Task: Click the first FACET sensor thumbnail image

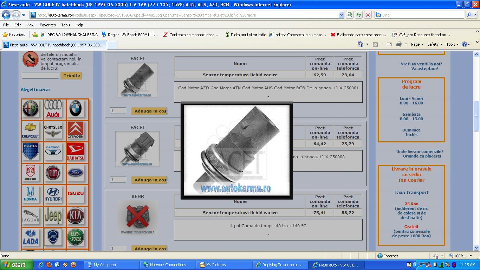Action: (x=137, y=80)
